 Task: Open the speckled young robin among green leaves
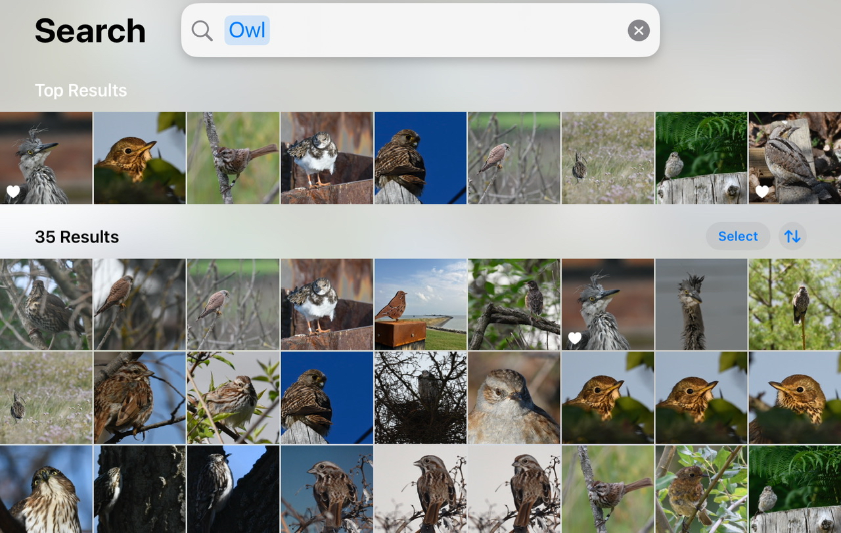tap(701, 490)
